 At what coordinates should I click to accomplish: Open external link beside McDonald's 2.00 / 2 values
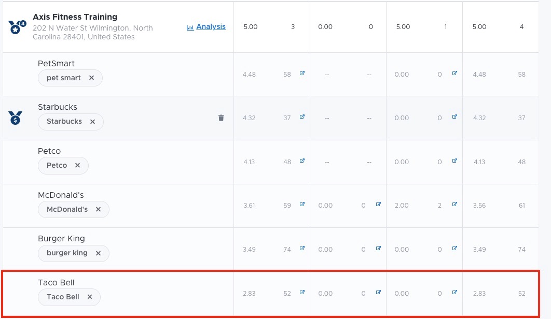coord(454,204)
